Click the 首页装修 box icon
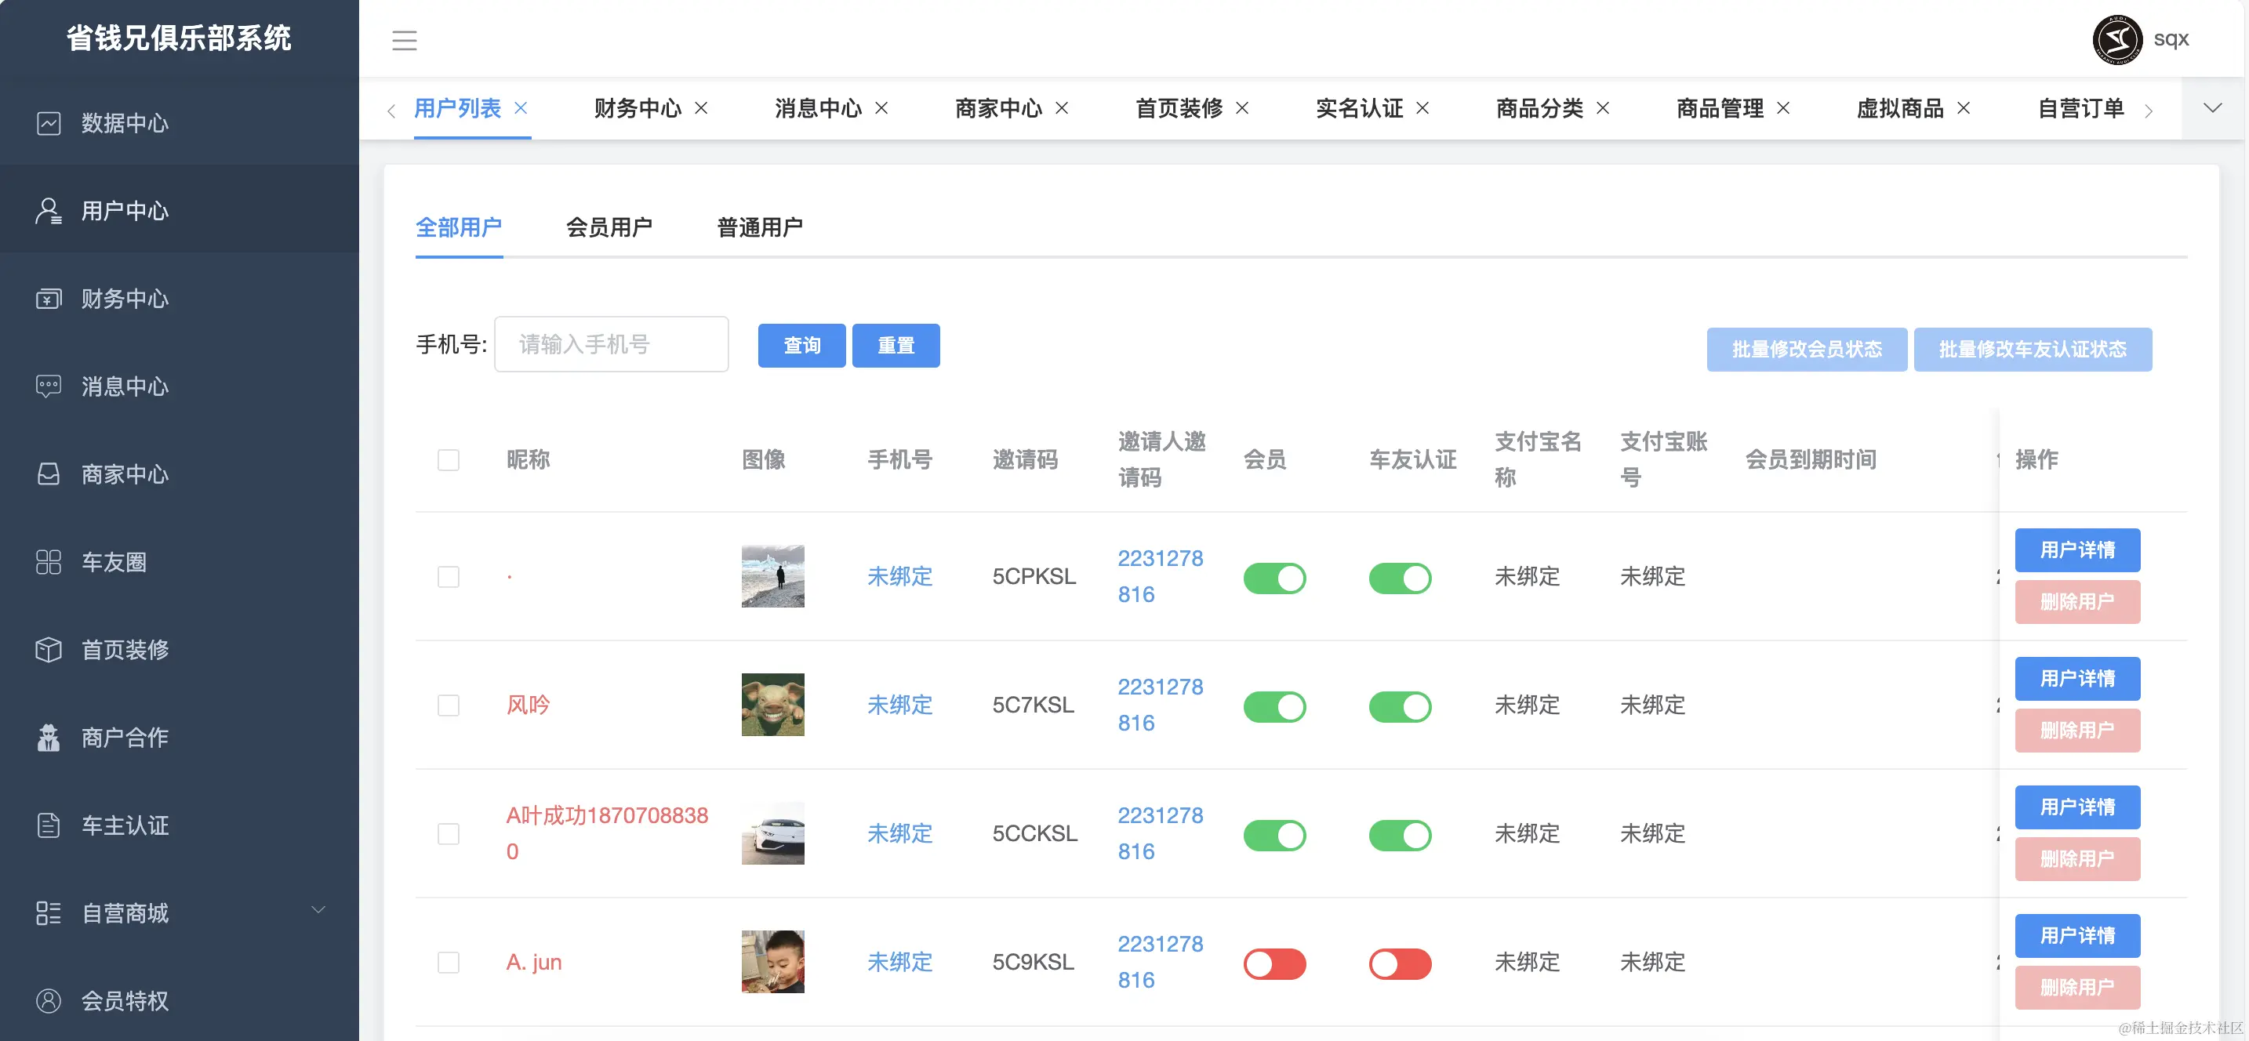2249x1041 pixels. [49, 649]
